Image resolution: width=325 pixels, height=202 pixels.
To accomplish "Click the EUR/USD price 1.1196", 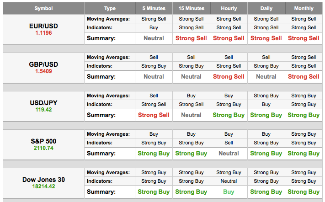I will click(x=43, y=33).
